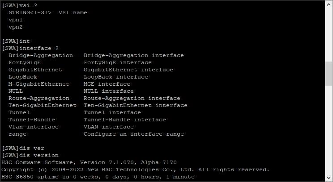Click the LoopBack keyword in the first column
The width and height of the screenshot is (333, 182).
tap(22, 77)
